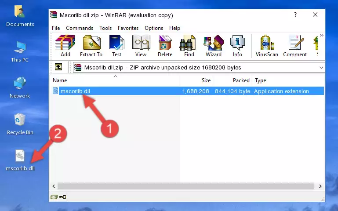Open the Documents desktop icon
338x211 pixels.
[20, 16]
